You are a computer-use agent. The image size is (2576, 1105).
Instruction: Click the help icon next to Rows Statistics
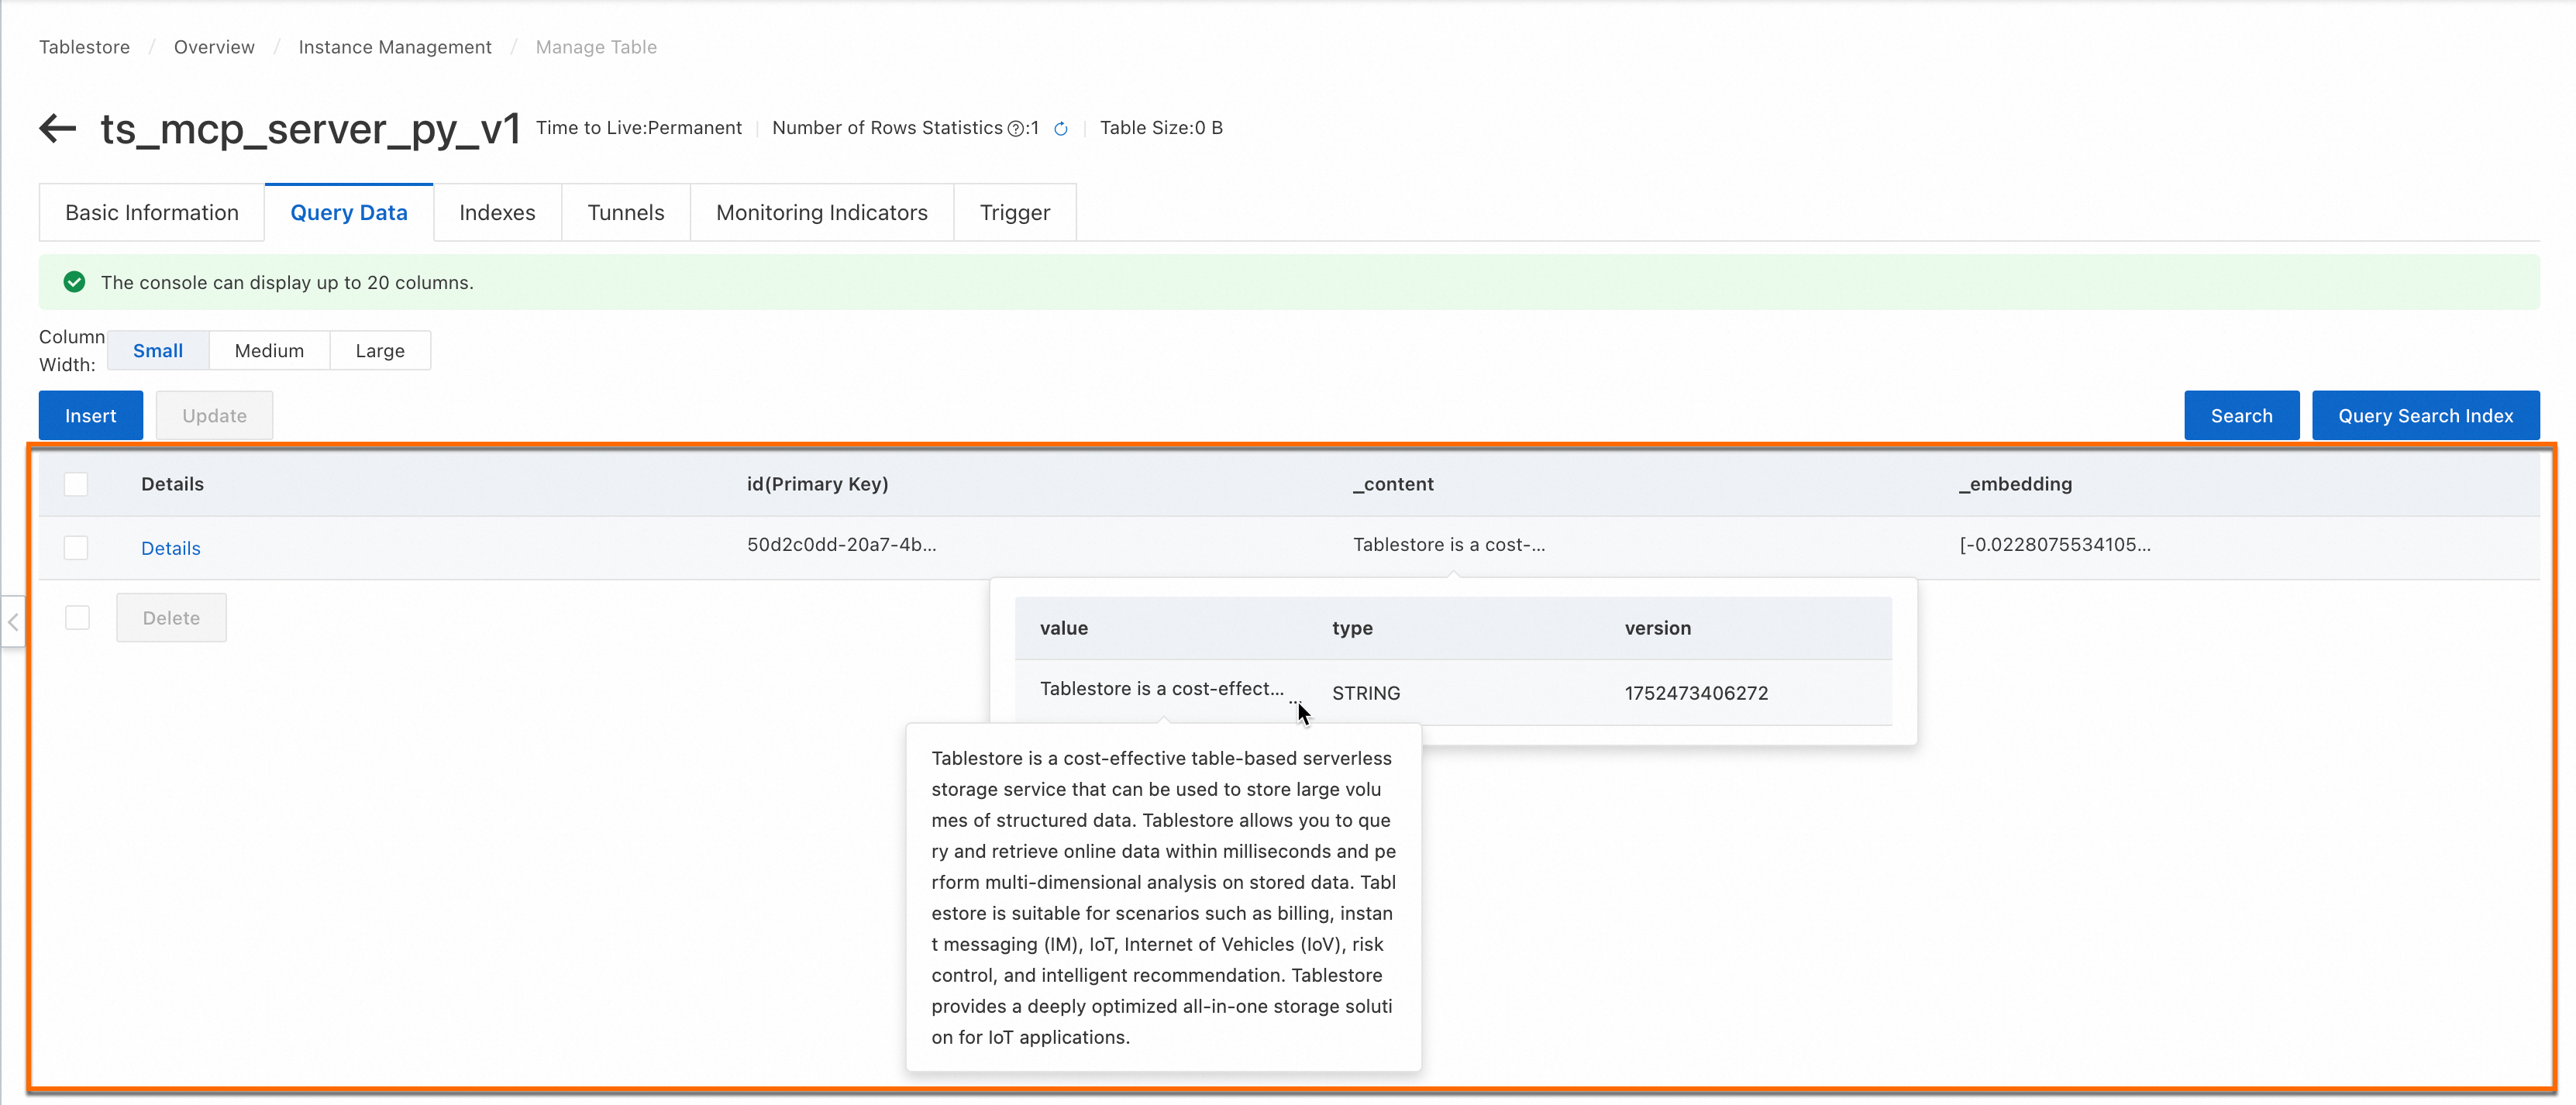(x=1015, y=129)
